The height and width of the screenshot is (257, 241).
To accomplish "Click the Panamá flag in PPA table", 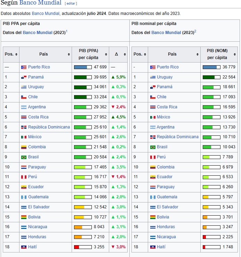I will 24,77.
